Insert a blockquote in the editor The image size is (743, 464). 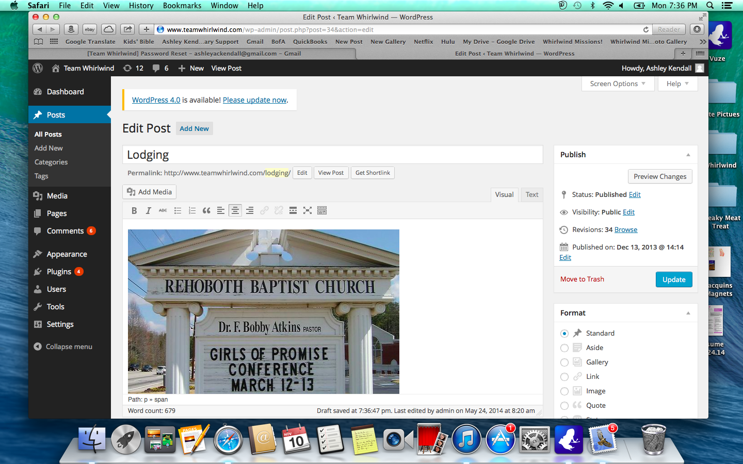(206, 210)
